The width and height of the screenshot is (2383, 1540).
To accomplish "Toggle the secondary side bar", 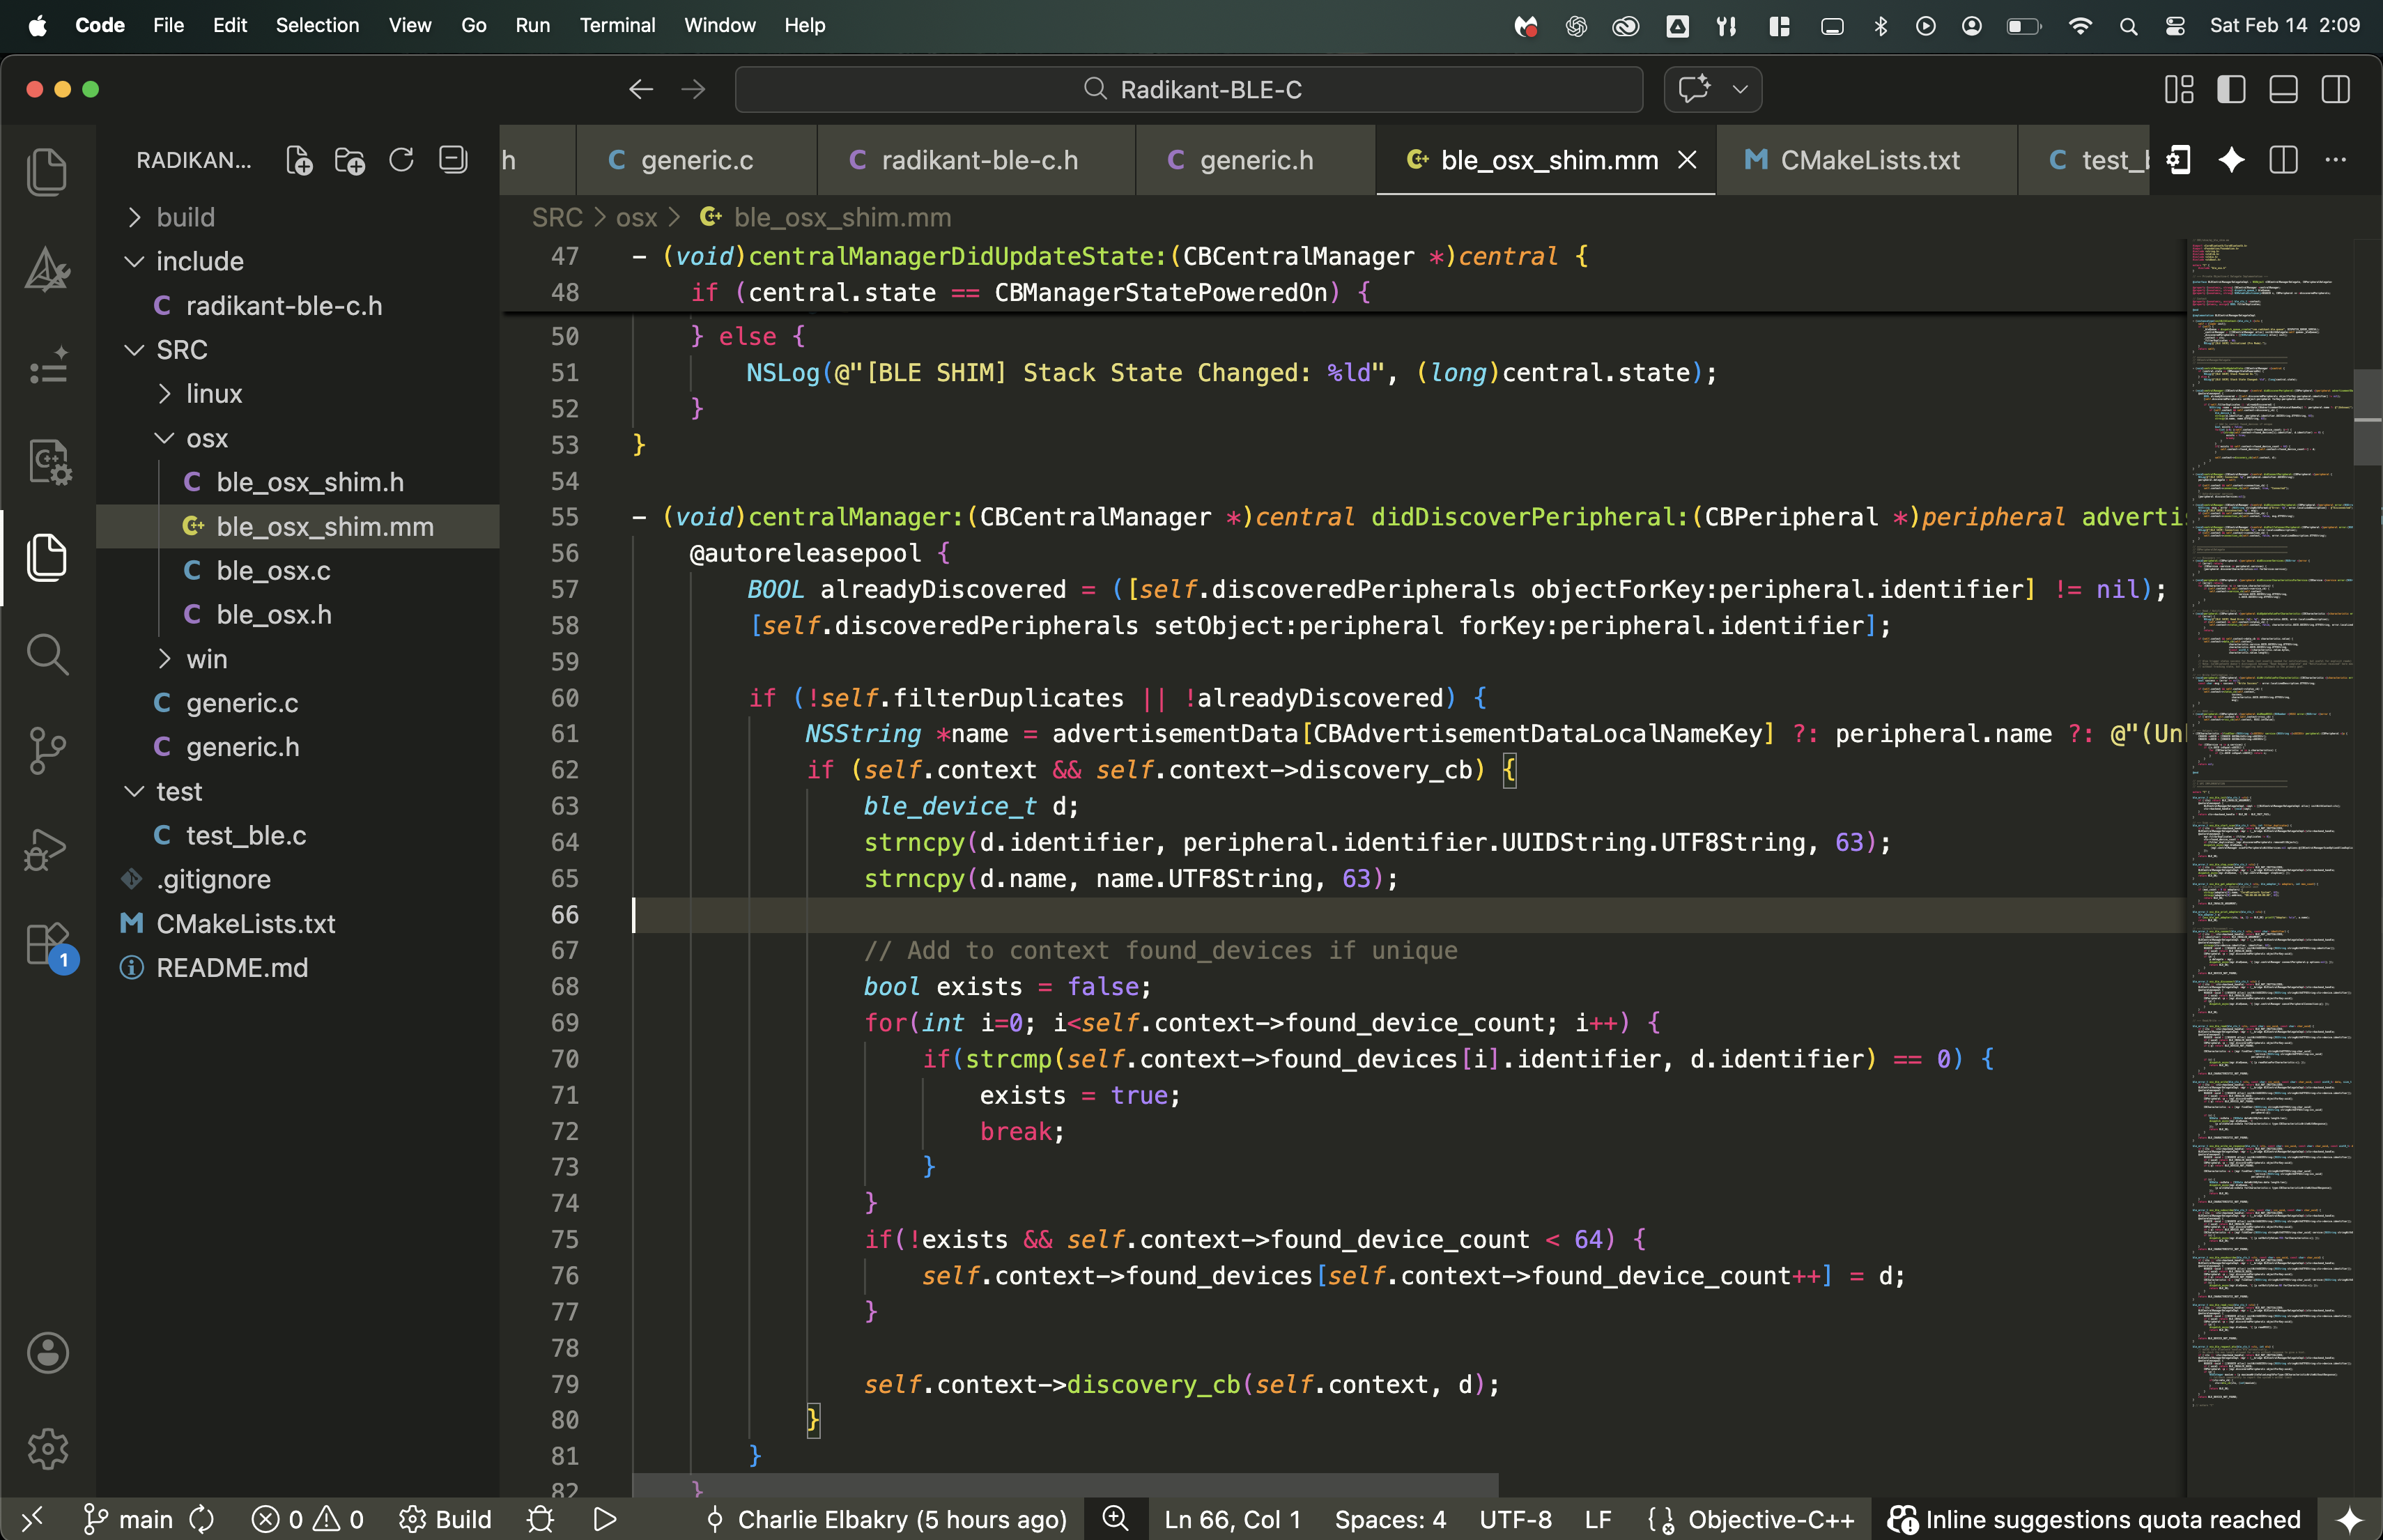I will click(2336, 90).
